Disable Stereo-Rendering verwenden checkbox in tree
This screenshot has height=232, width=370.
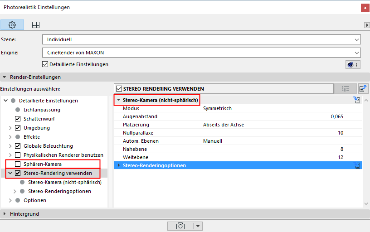coord(18,173)
